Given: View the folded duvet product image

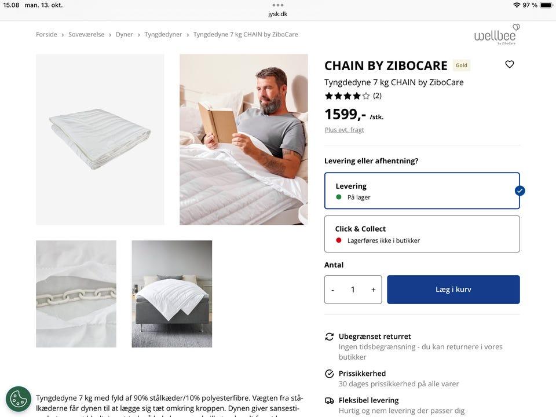Looking at the screenshot, I should (100, 140).
